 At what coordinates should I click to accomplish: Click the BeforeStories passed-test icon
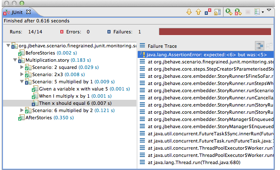pos(21,53)
